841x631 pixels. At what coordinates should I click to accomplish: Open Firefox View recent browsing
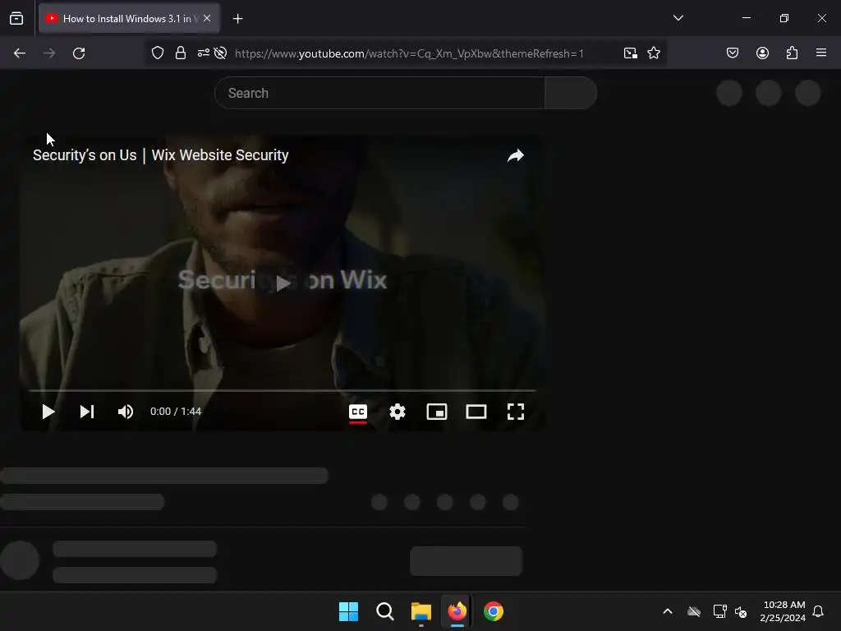(16, 19)
